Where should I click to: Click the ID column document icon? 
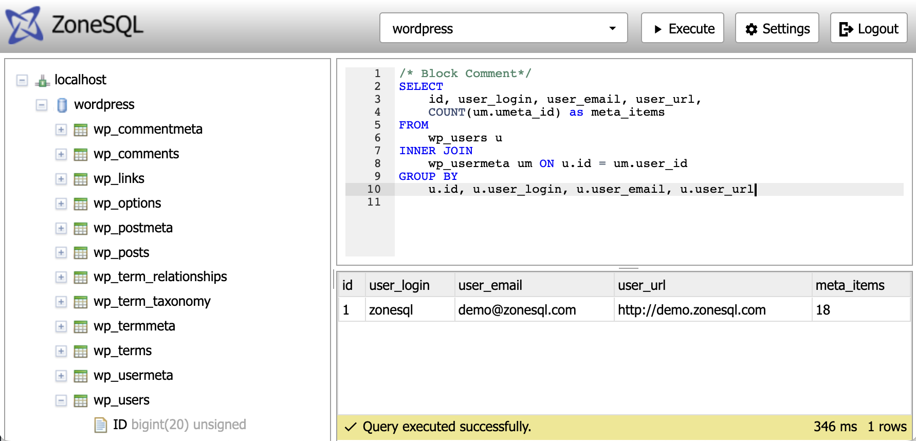(x=100, y=425)
